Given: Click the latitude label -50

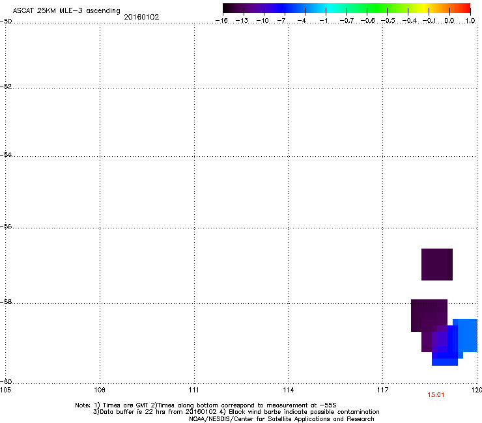Looking at the screenshot, I should (x=6, y=21).
